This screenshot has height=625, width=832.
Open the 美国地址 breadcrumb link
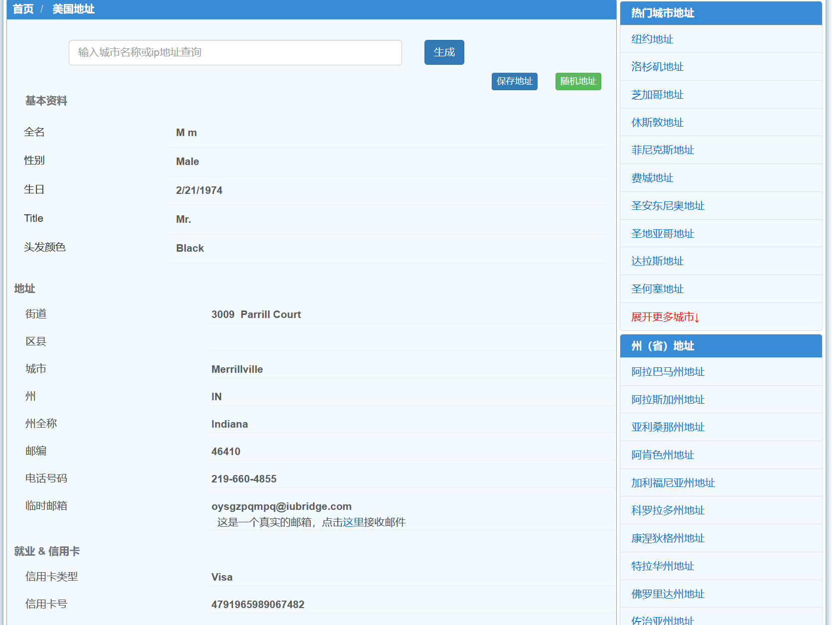pyautogui.click(x=73, y=9)
